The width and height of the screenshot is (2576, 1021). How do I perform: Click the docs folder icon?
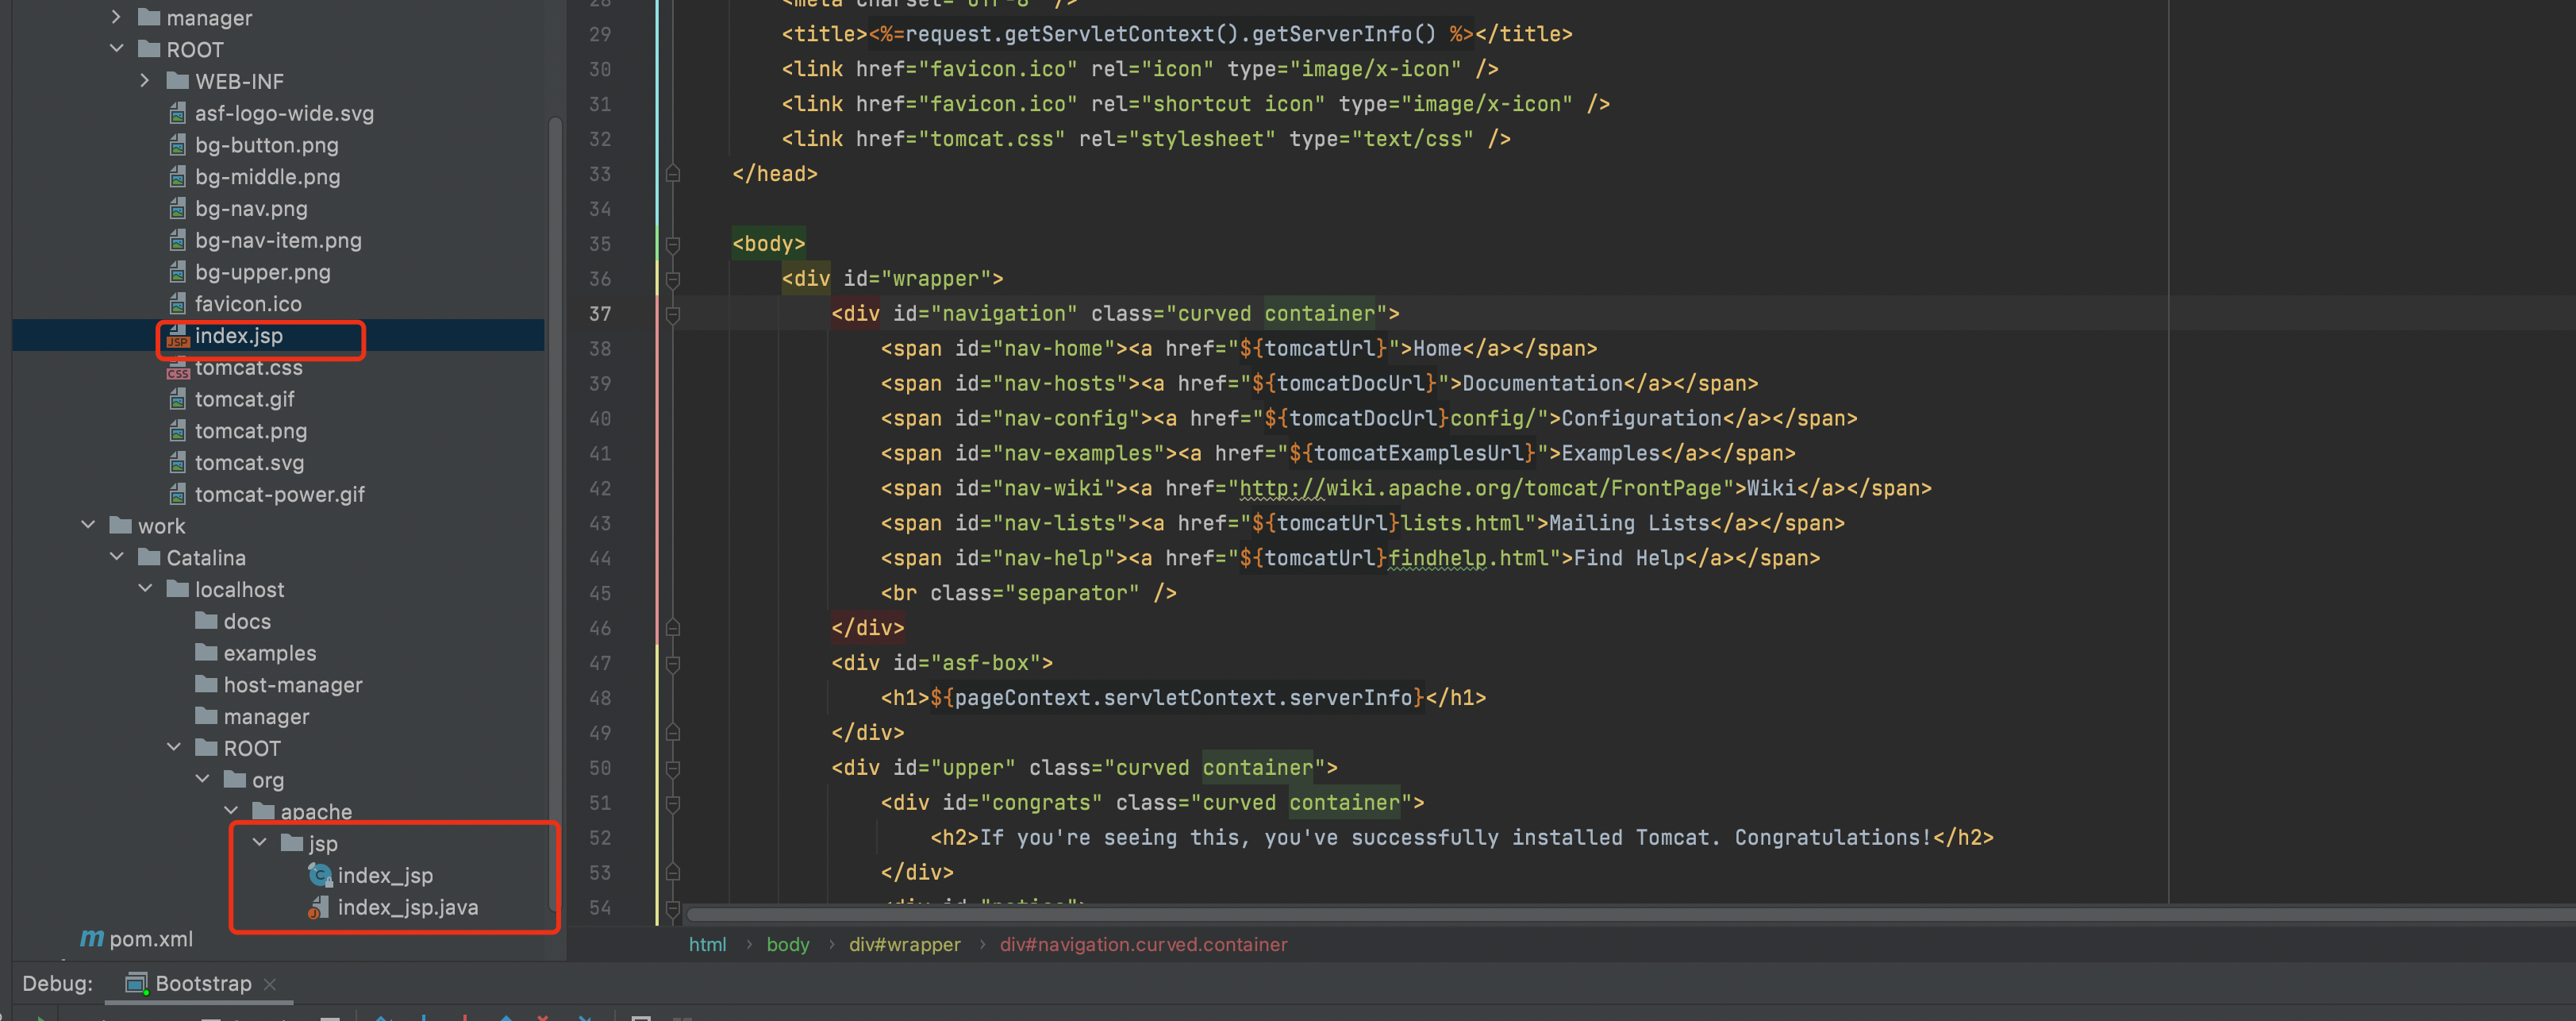pos(206,621)
